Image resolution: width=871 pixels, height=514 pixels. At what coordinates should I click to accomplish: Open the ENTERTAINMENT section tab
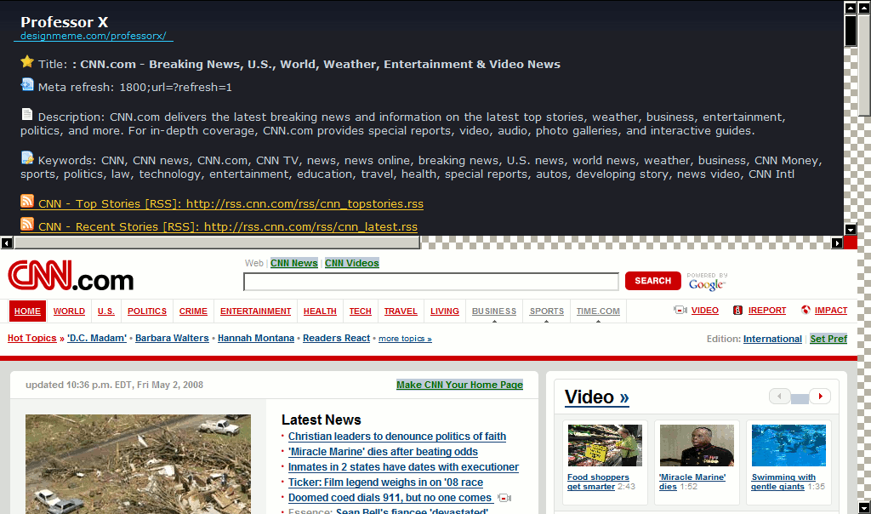click(x=255, y=311)
